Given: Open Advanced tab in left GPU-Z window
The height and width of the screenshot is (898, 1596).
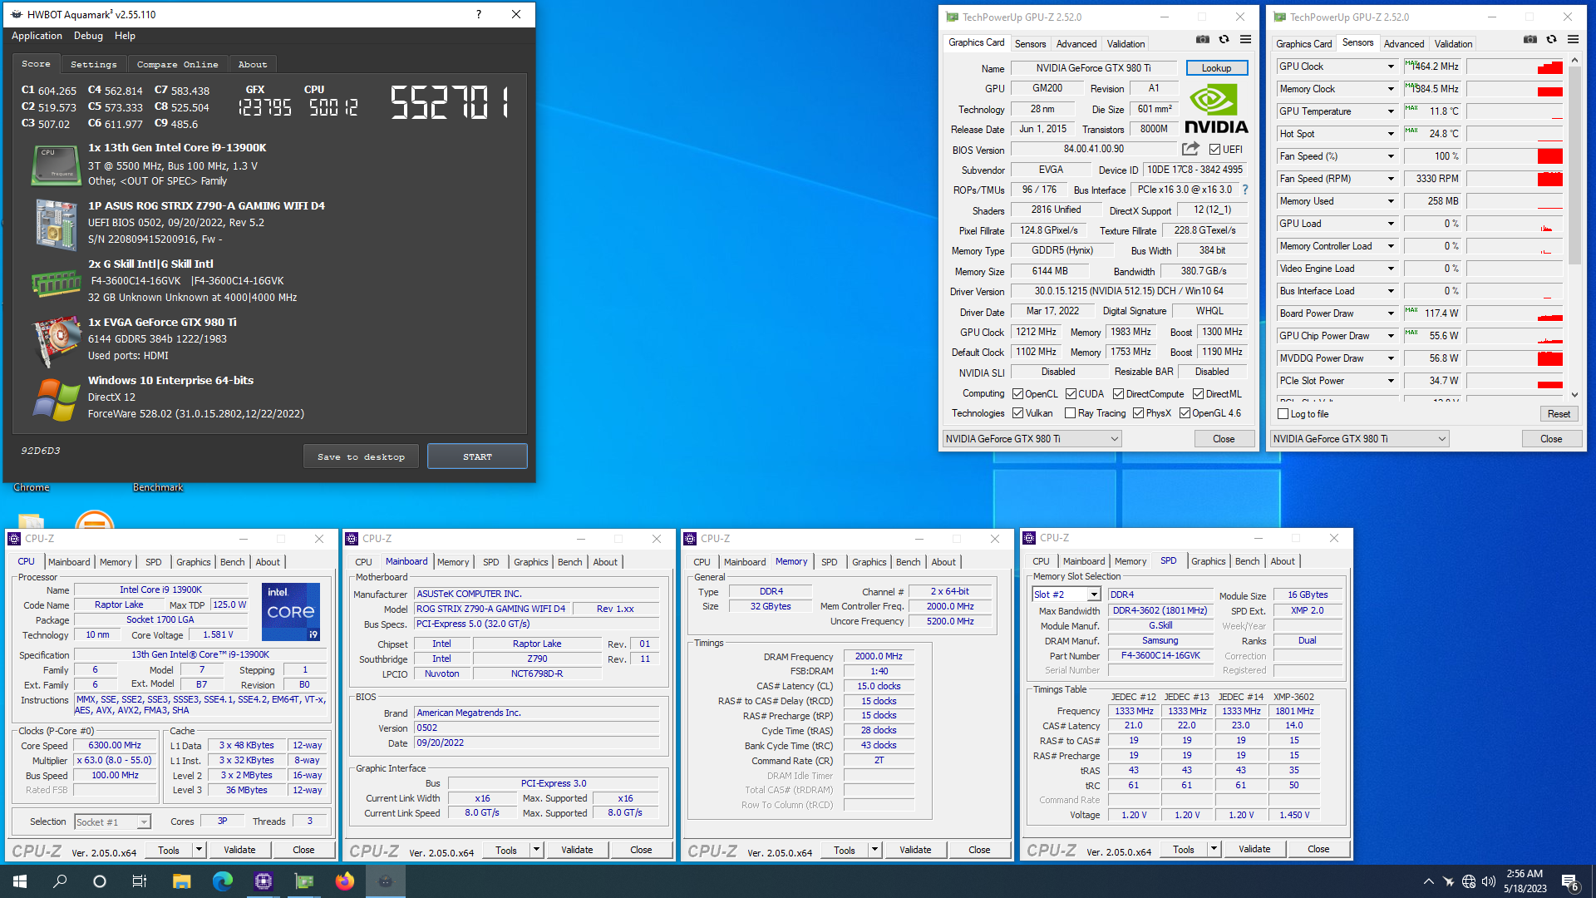Looking at the screenshot, I should coord(1076,44).
